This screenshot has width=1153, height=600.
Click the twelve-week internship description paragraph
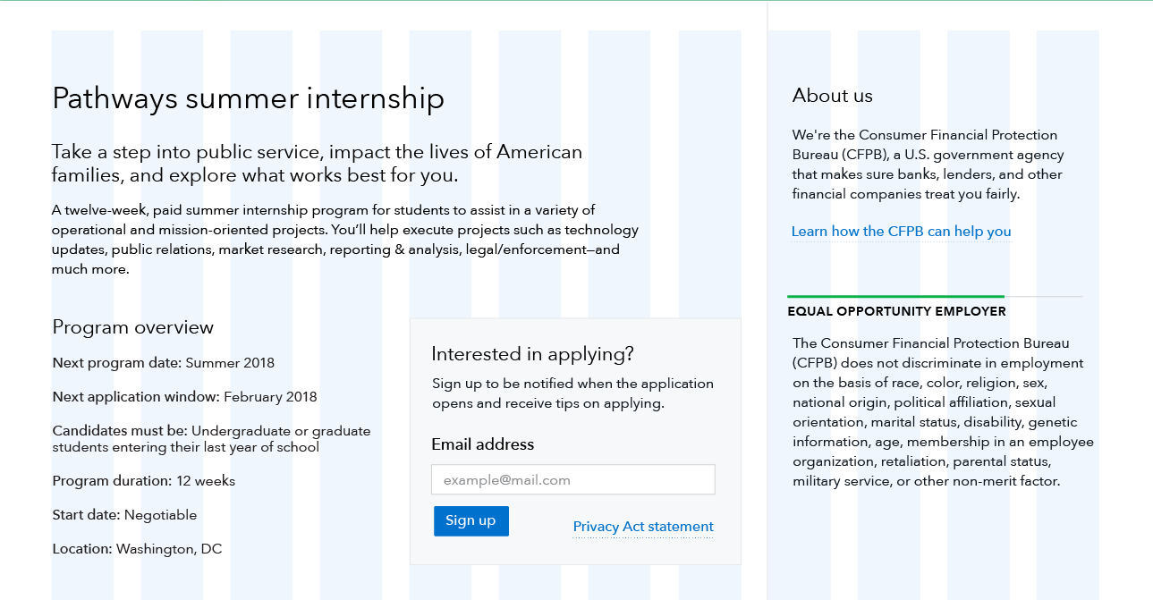point(345,240)
